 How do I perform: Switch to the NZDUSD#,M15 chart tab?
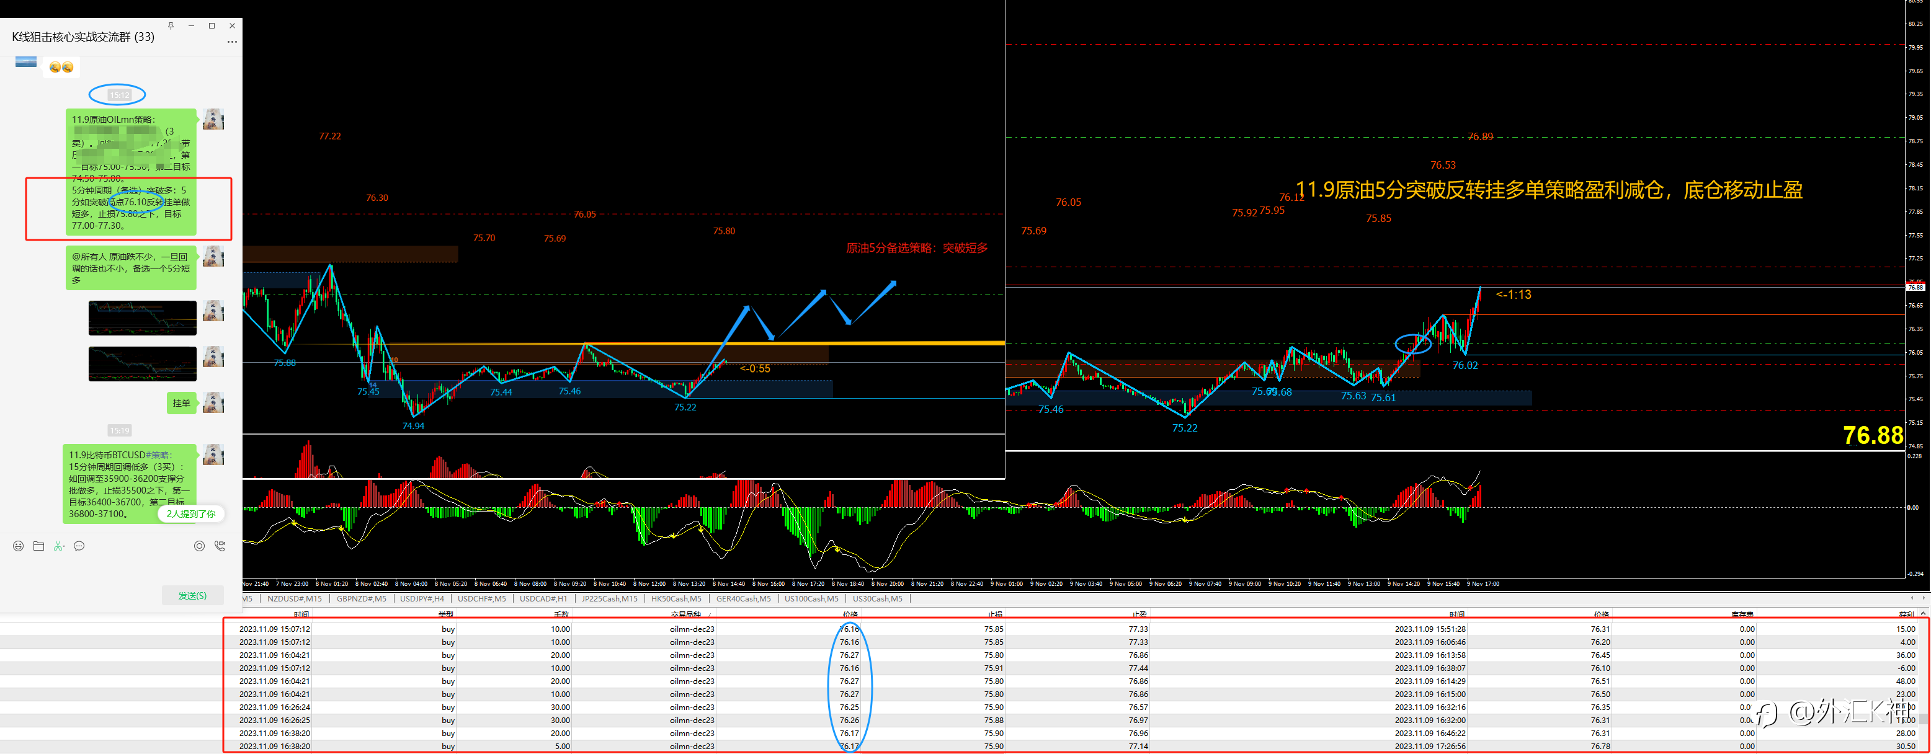[x=295, y=599]
